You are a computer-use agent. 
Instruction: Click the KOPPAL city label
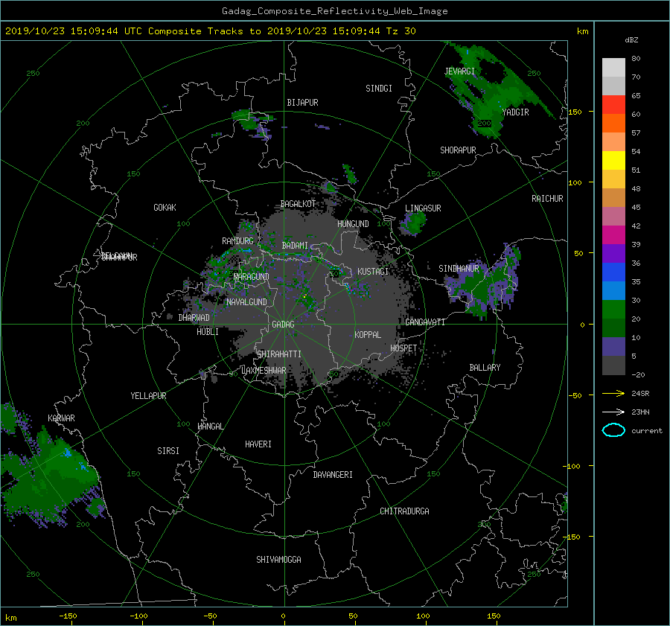368,335
